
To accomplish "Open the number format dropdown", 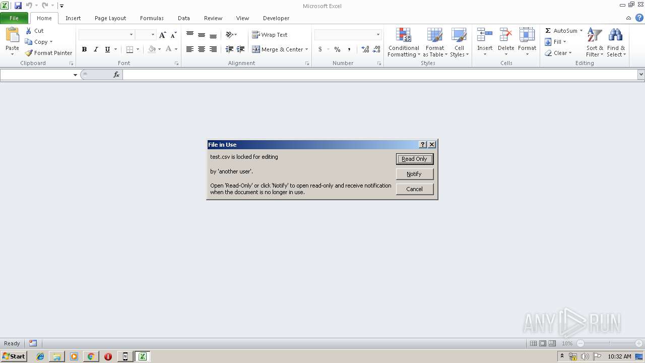I will point(378,35).
